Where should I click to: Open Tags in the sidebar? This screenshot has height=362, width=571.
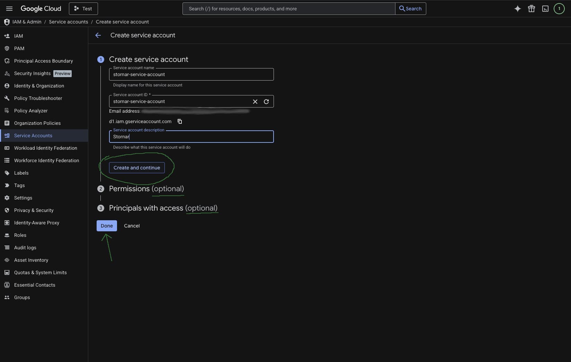44,185
